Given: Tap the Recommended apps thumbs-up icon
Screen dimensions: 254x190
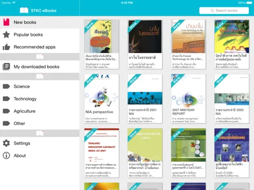Looking at the screenshot, I should (x=6, y=47).
